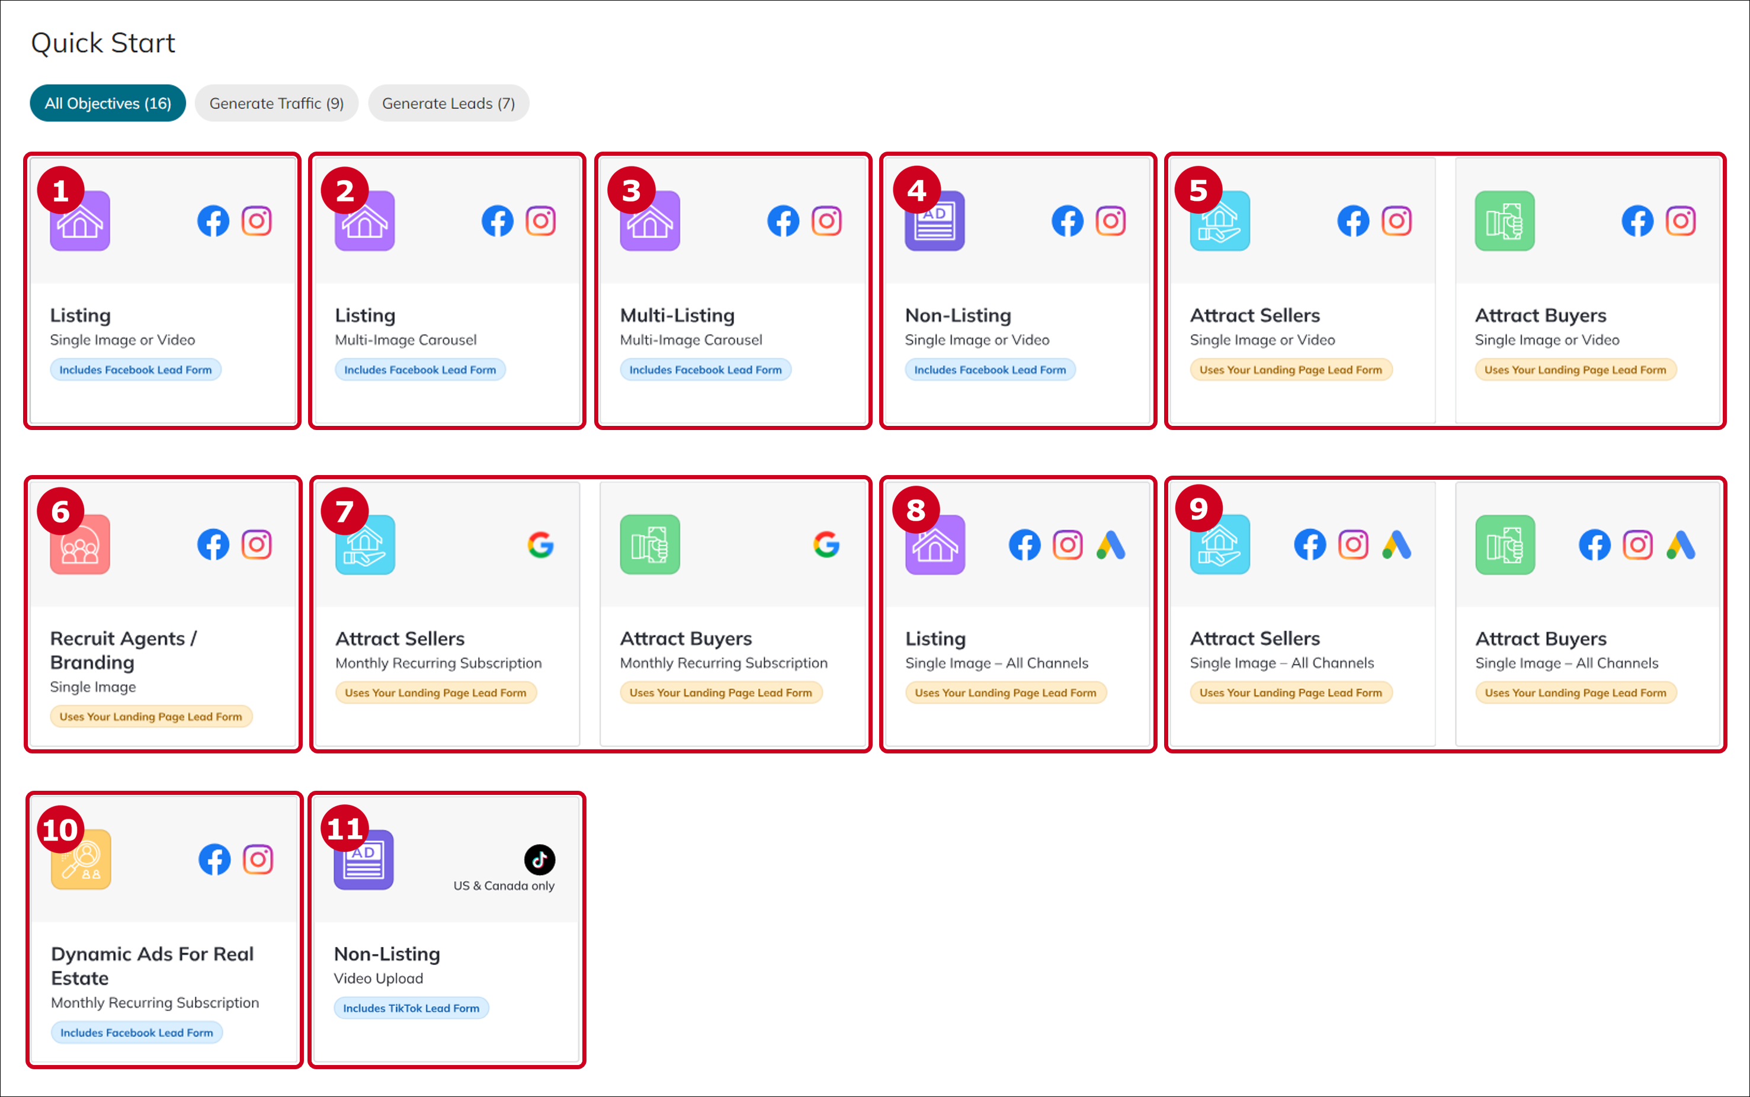Viewport: 1750px width, 1097px height.
Task: Click Multi-Image Carousel subtitle on Multi-Listing card
Action: pos(691,339)
